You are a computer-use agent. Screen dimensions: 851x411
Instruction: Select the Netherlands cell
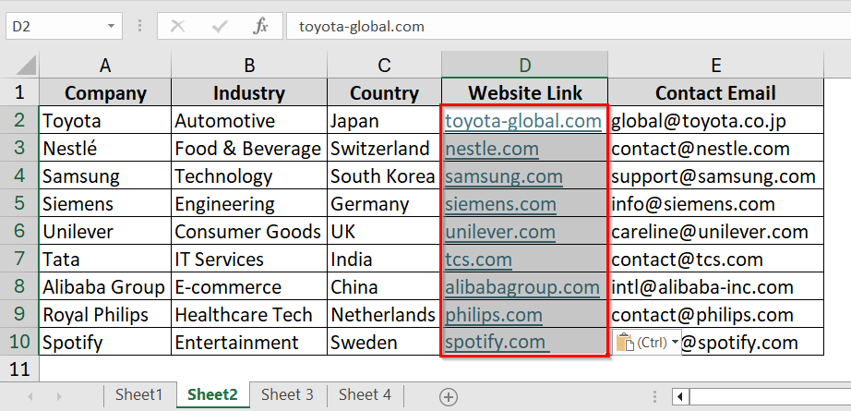[384, 314]
